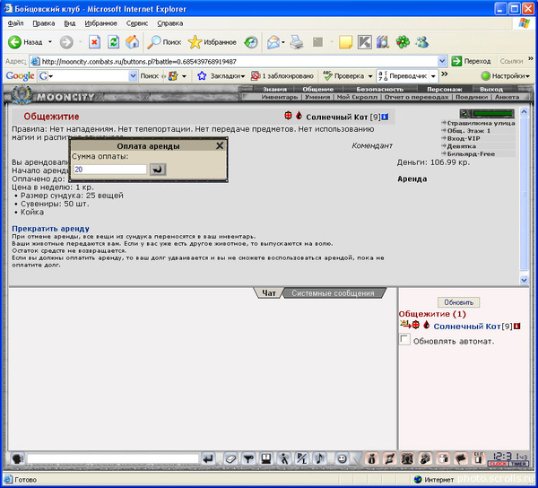Image resolution: width=538 pixels, height=488 pixels.
Task: Launch the ICQ flower icon in toolbar
Action: (x=403, y=42)
